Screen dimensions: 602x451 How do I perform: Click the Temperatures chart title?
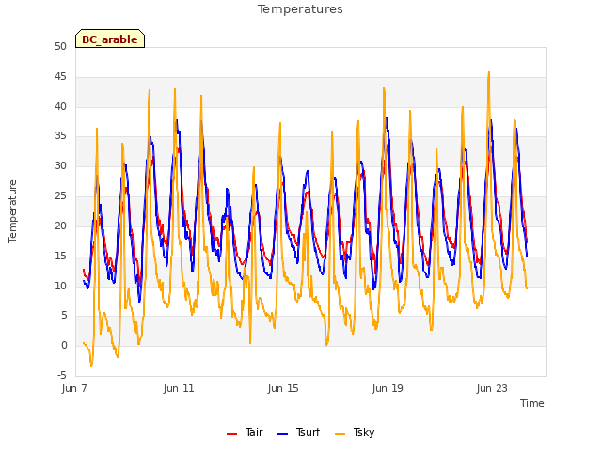pos(300,9)
